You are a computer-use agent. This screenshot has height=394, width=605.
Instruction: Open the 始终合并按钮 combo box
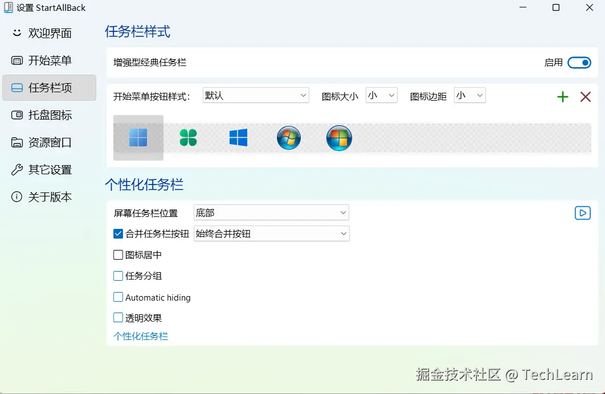pos(272,233)
